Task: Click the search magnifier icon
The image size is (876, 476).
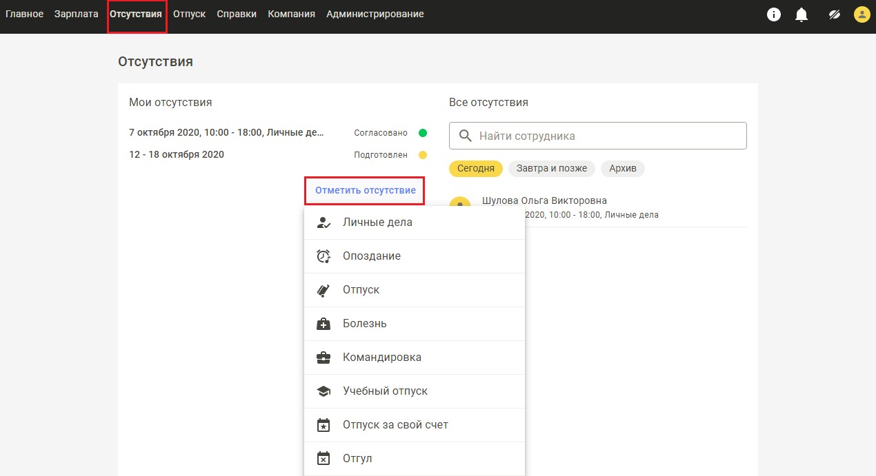Action: point(466,136)
